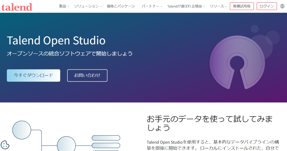Click the ログイン button
Viewport: 287px width, 151px height.
click(x=267, y=6)
